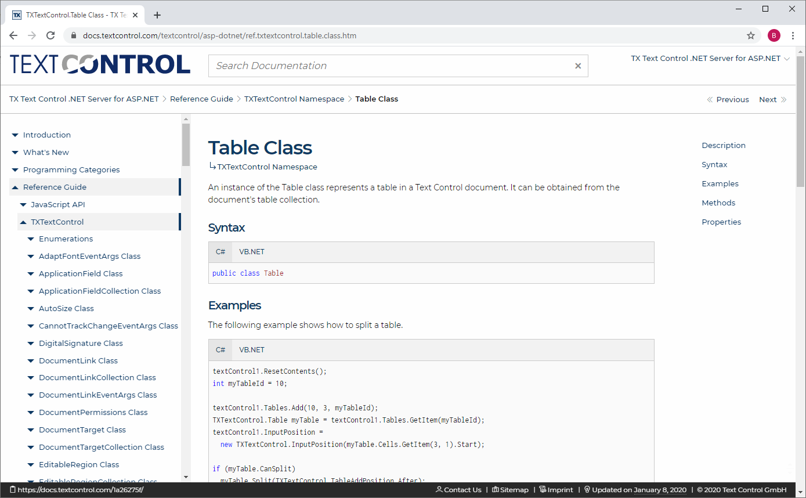Expand the ApplicationField Class node

pos(31,274)
